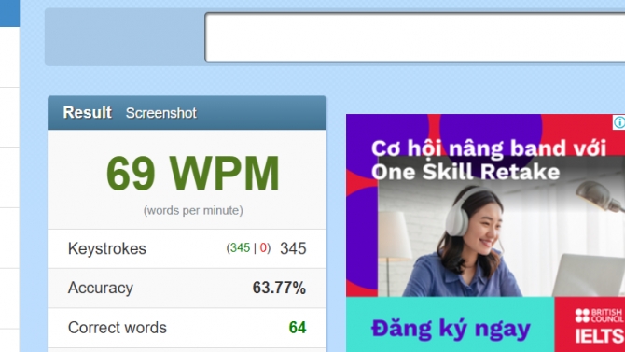Image resolution: width=625 pixels, height=352 pixels.
Task: Open the Screenshot tab
Action: pos(161,113)
